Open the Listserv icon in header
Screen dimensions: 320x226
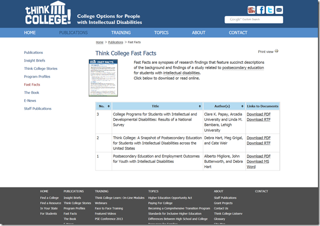click(251, 10)
